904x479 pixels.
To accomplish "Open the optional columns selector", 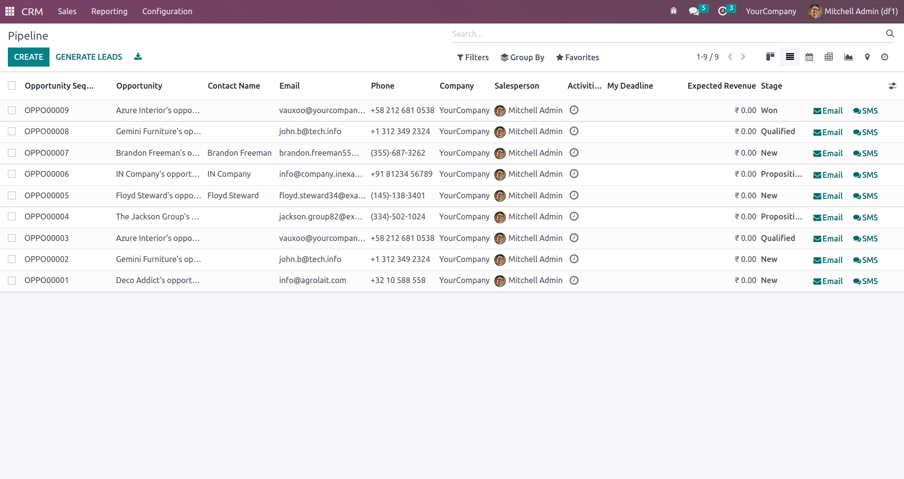I will tap(892, 86).
